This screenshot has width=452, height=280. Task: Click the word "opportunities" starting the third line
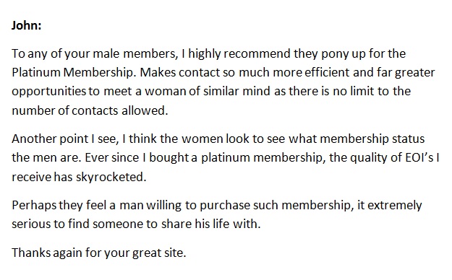pos(49,92)
